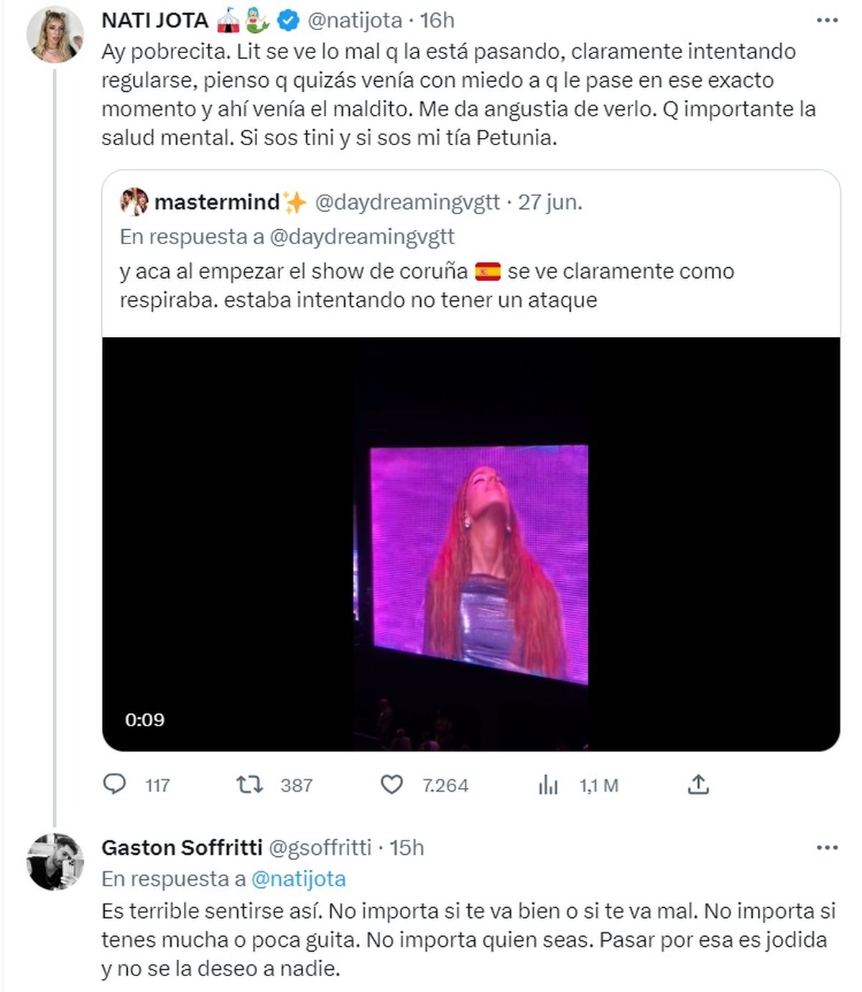Click mastermind small avatar in quoted tweet
Viewport: 862px width, 992px height.
click(134, 202)
